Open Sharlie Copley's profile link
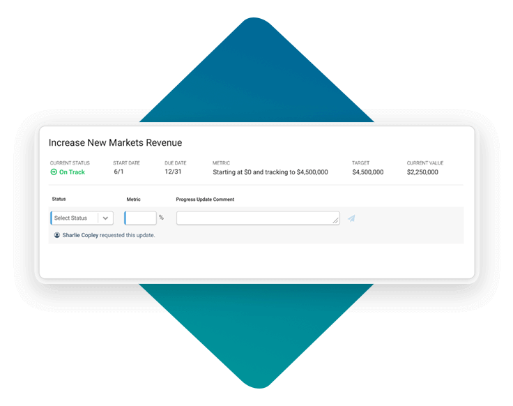The height and width of the screenshot is (406, 513). 80,235
